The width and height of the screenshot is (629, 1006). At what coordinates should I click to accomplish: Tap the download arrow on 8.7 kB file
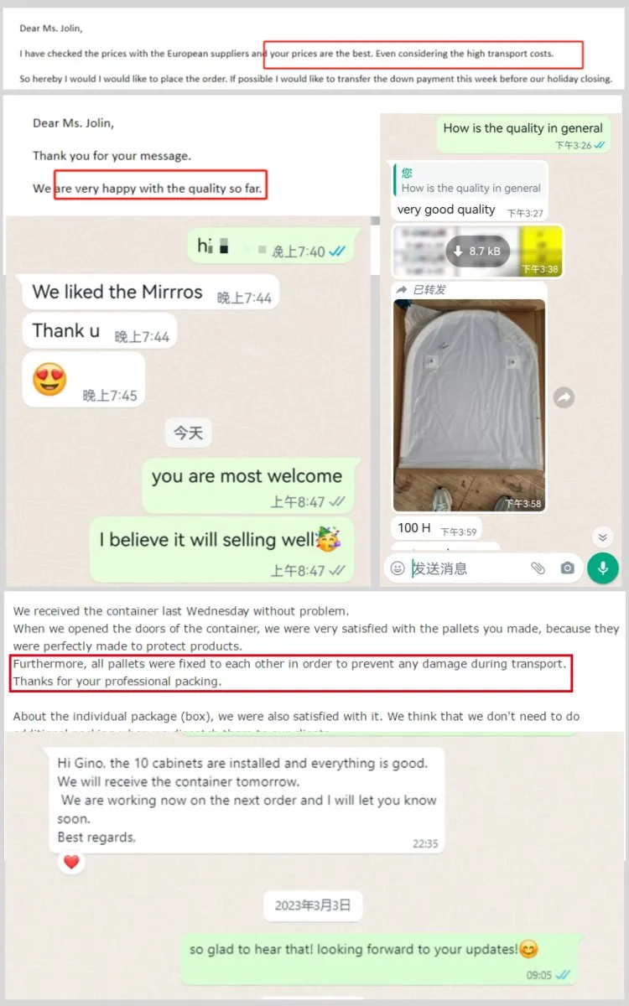click(x=458, y=251)
